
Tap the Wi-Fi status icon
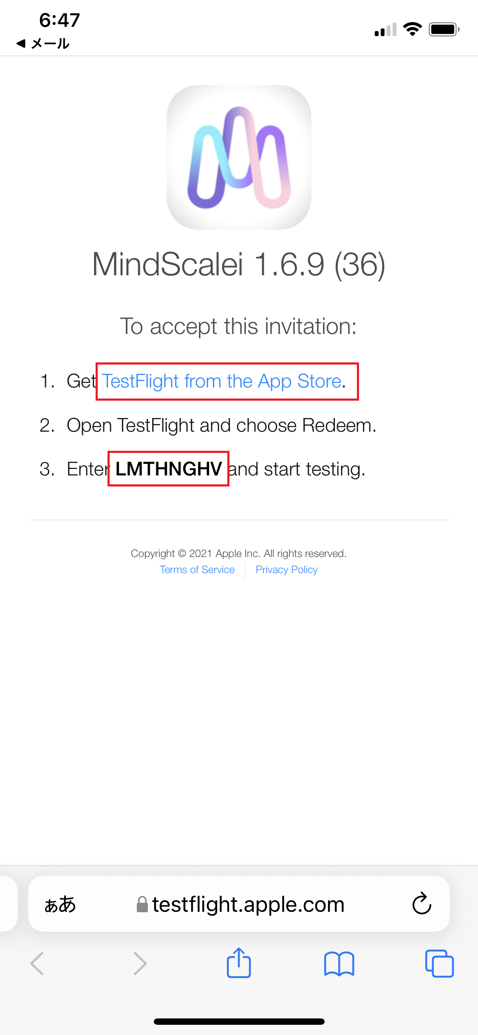412,29
